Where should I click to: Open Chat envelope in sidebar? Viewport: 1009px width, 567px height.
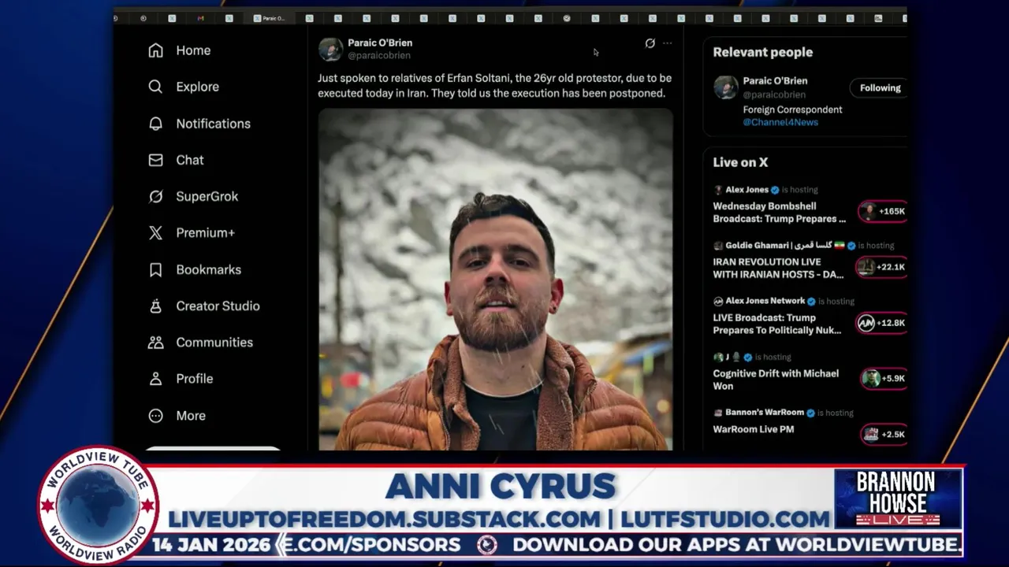[177, 160]
